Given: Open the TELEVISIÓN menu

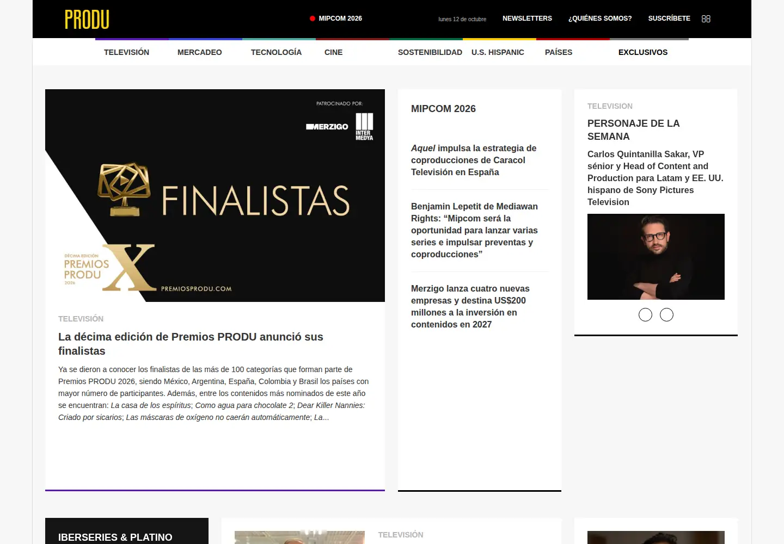Looking at the screenshot, I should point(126,52).
